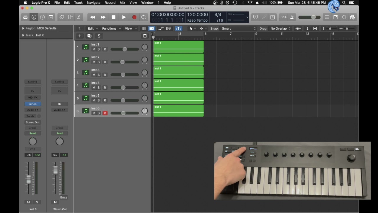378x213 pixels.
Task: Adjust the vertical zoom slider
Action: point(330,28)
